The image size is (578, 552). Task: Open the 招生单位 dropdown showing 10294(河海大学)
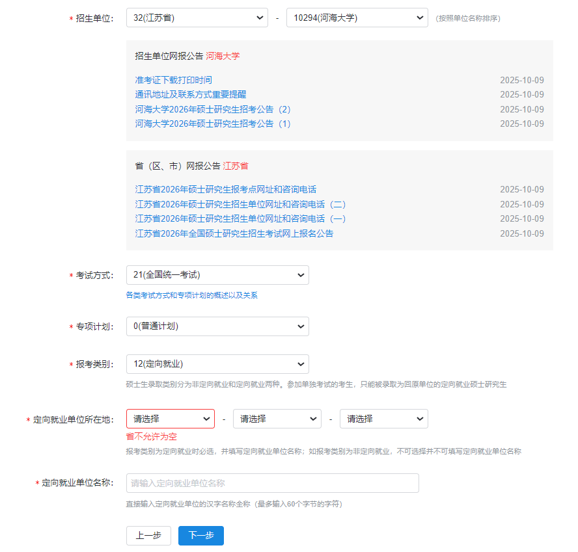click(357, 18)
